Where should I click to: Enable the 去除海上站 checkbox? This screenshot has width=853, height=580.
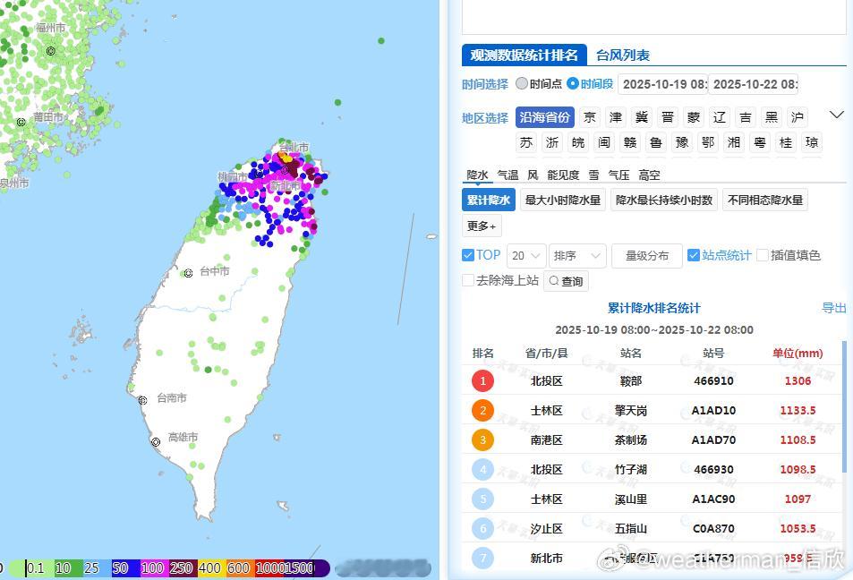point(468,280)
